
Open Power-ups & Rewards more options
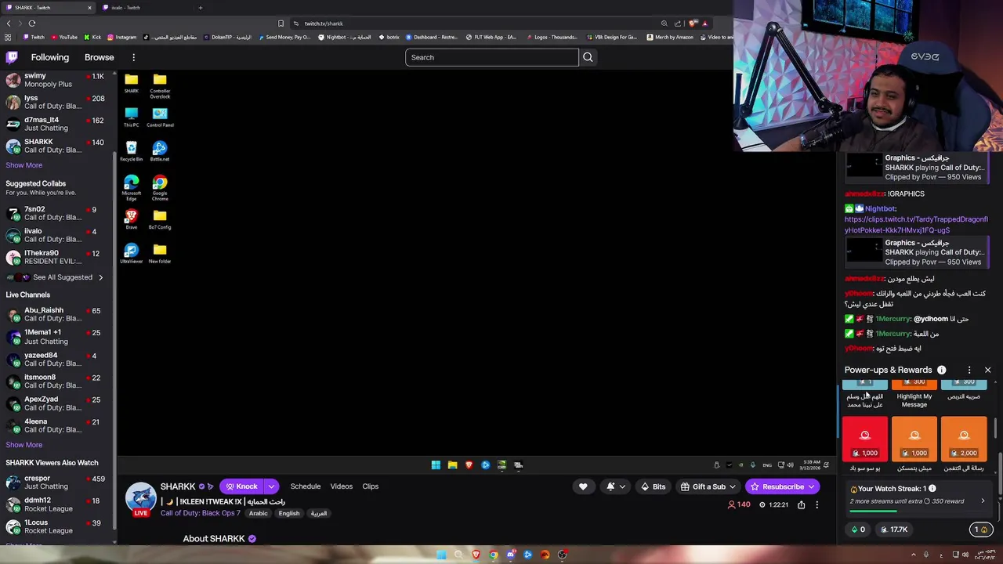[969, 370]
